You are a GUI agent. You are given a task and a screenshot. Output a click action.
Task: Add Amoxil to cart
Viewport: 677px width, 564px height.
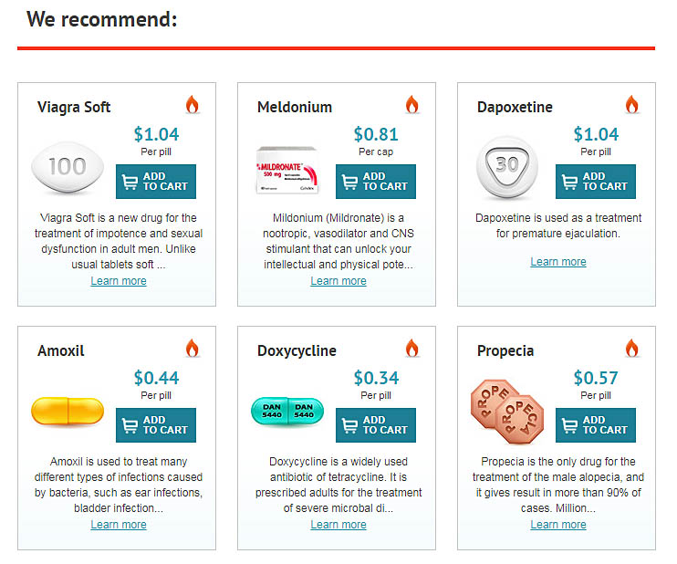(x=156, y=425)
